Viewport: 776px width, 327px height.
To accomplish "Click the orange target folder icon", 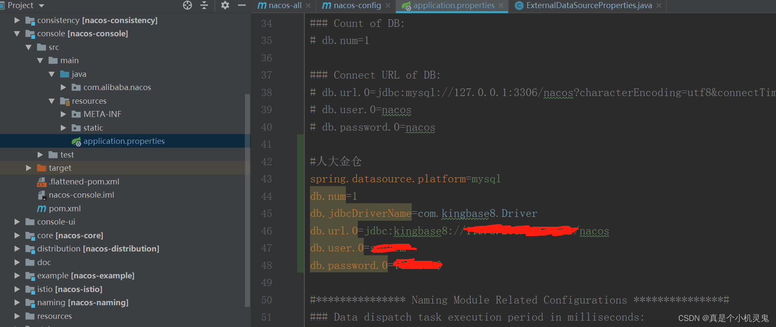I will click(42, 168).
